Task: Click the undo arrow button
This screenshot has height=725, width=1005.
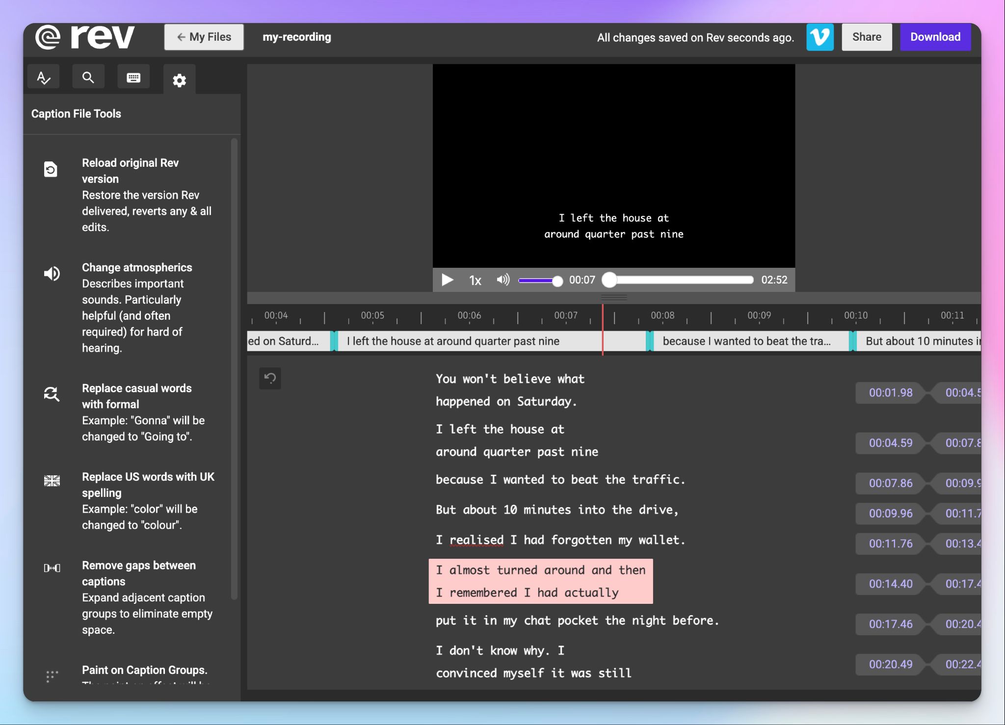Action: point(270,378)
